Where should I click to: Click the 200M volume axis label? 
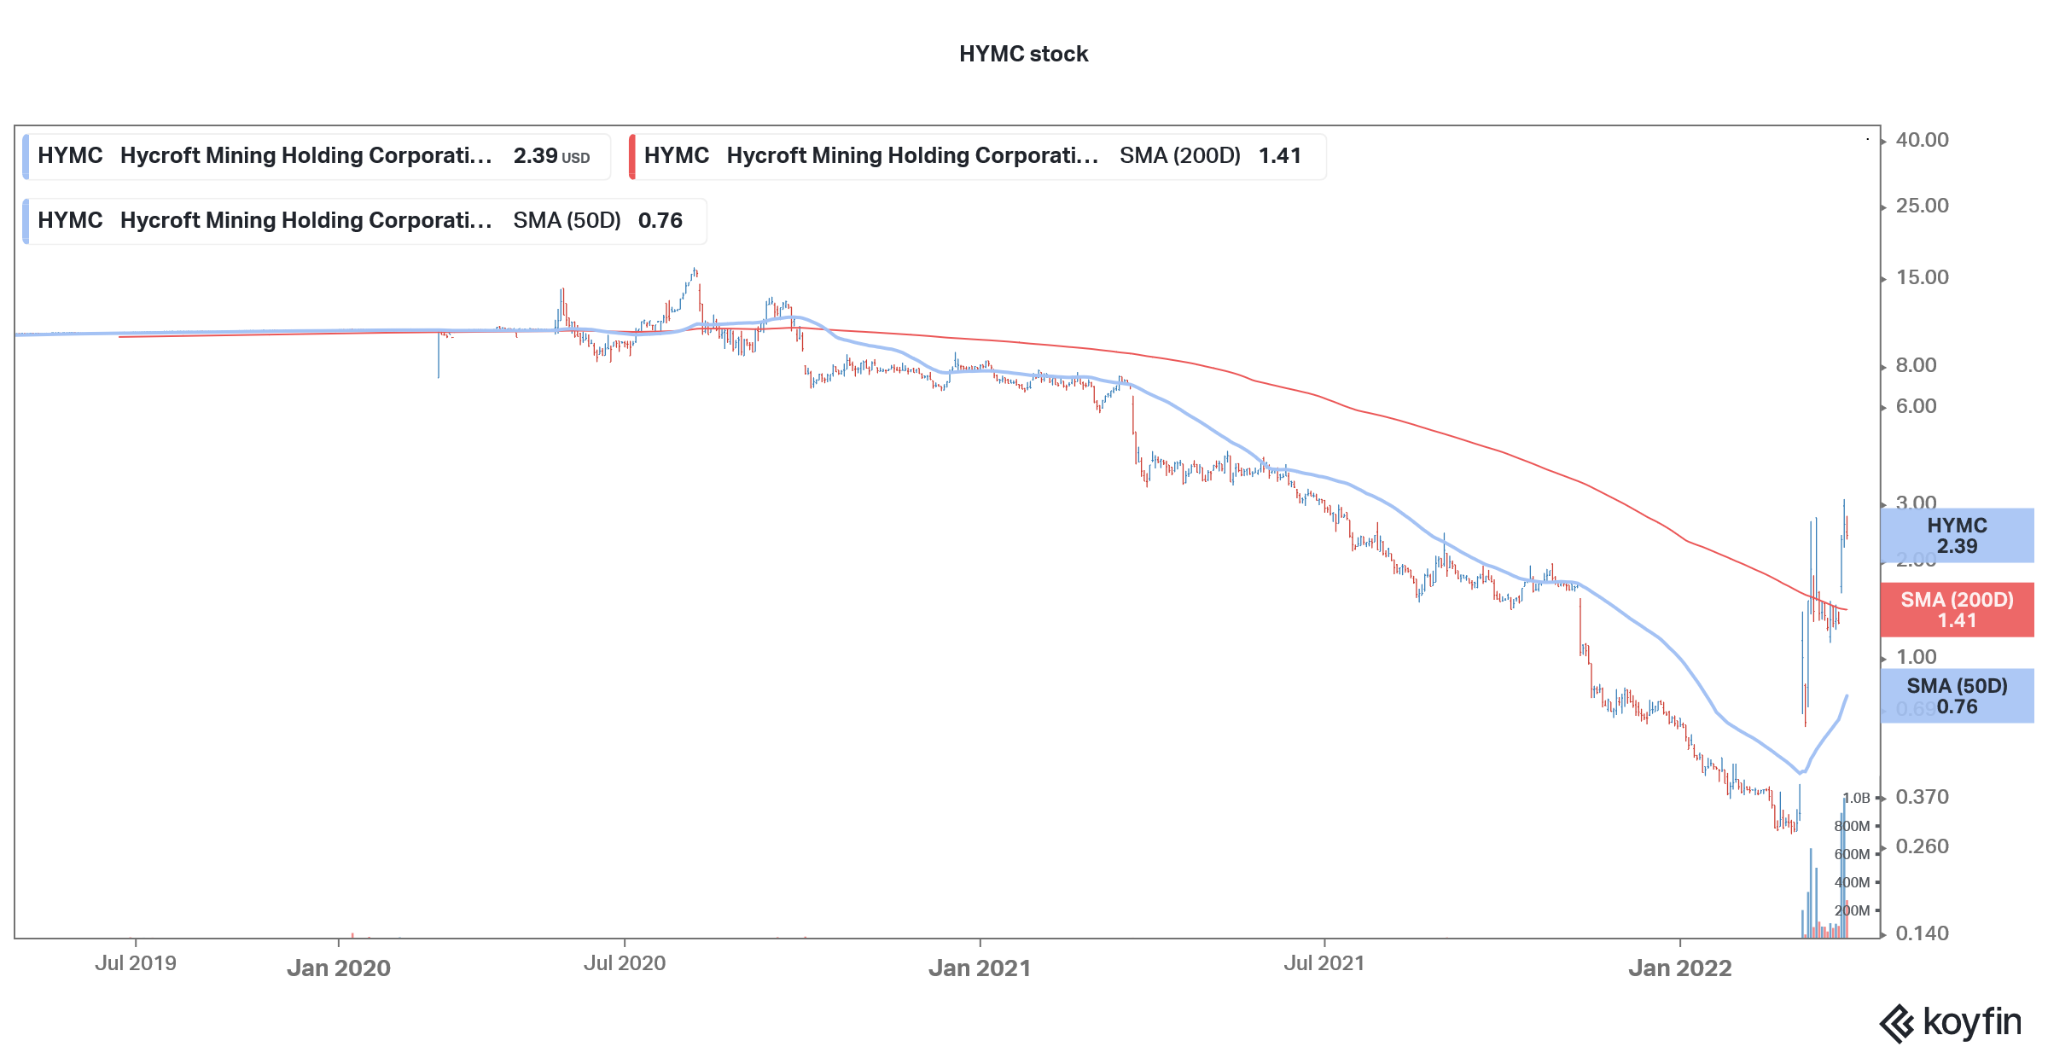1852,910
